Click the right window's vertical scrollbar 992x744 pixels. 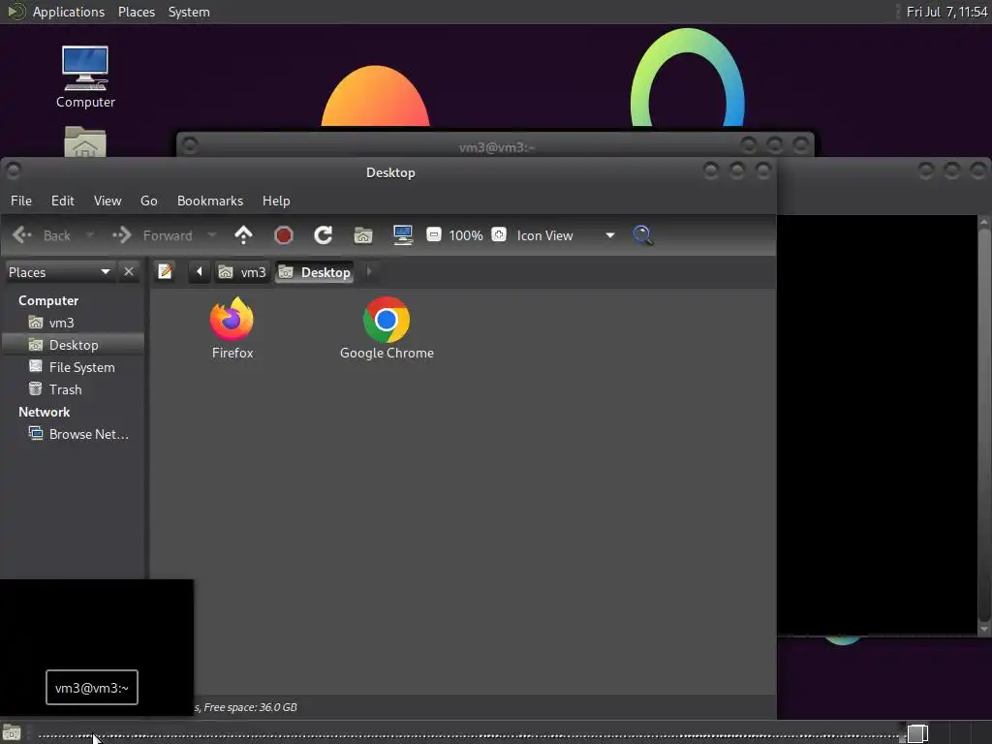(x=984, y=425)
